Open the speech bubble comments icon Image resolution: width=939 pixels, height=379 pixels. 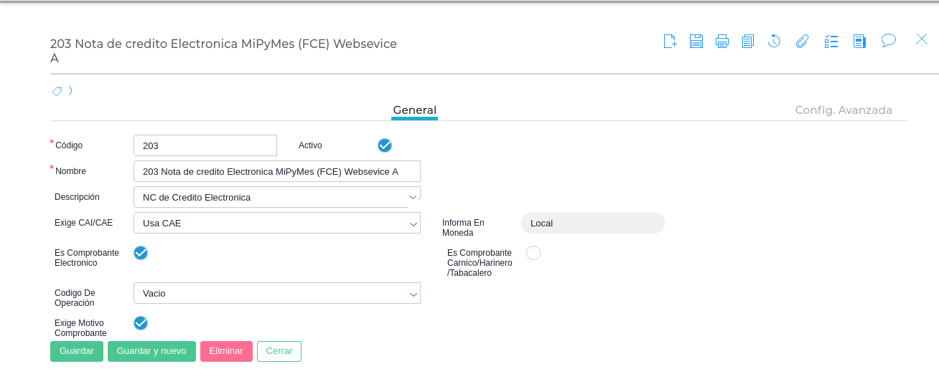pyautogui.click(x=889, y=40)
